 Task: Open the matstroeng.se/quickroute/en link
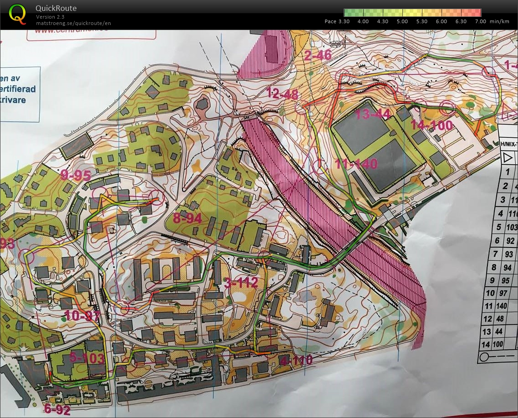(73, 23)
